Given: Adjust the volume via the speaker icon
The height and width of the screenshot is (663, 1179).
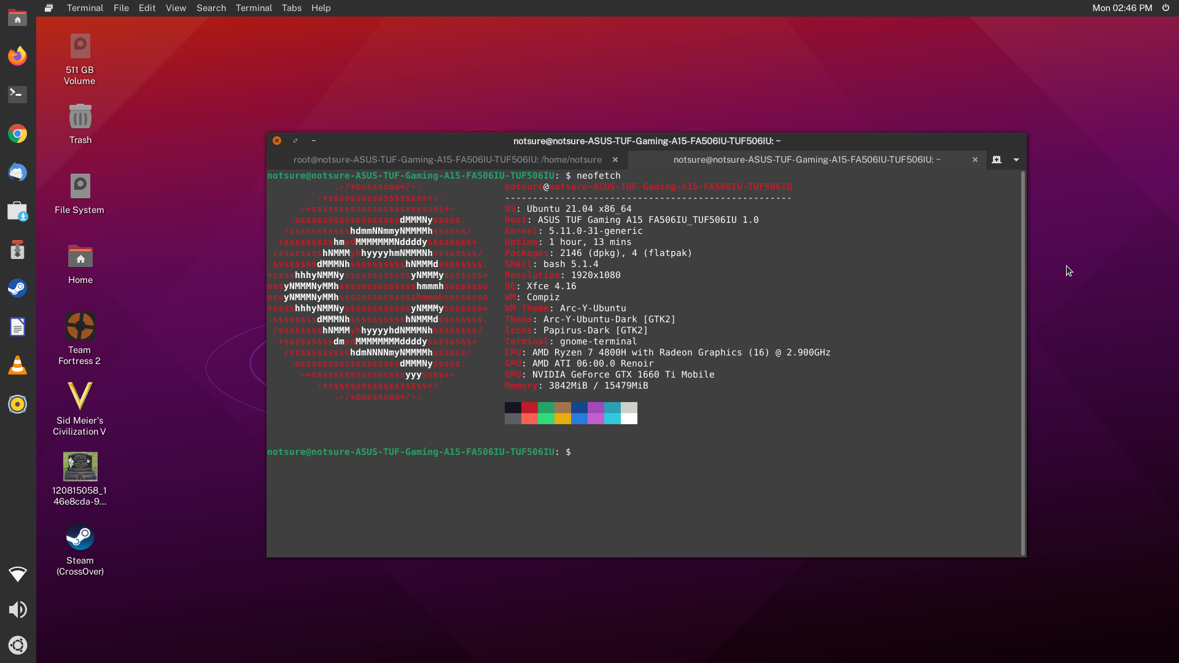Looking at the screenshot, I should [18, 610].
